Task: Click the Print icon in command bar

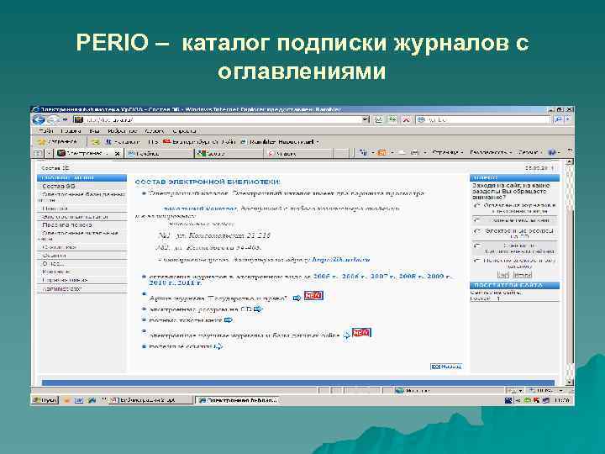Action: [414, 153]
